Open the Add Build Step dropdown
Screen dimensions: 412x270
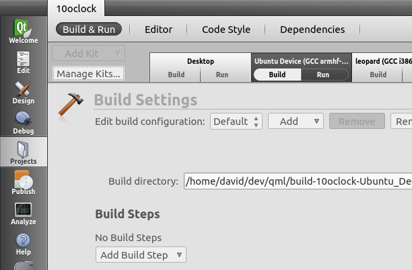141,255
